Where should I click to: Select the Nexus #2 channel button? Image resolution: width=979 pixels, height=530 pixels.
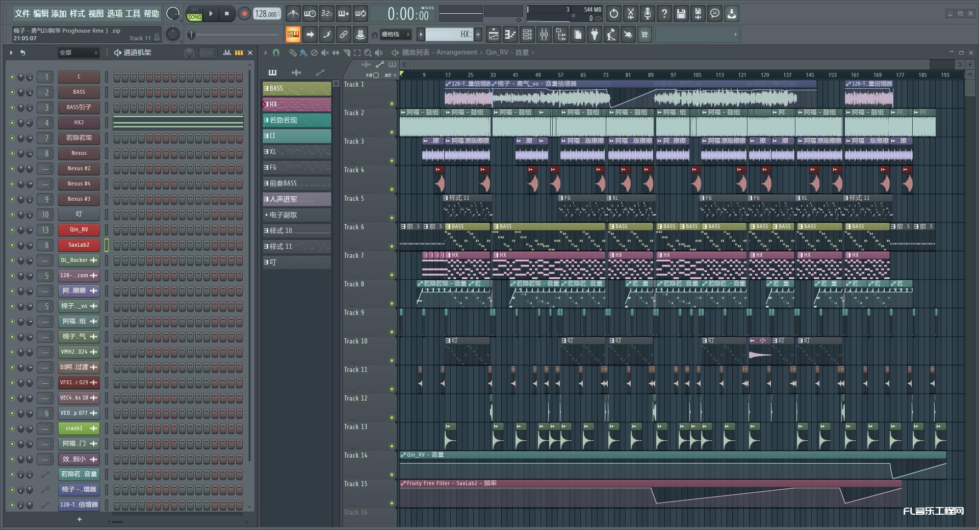pyautogui.click(x=79, y=169)
